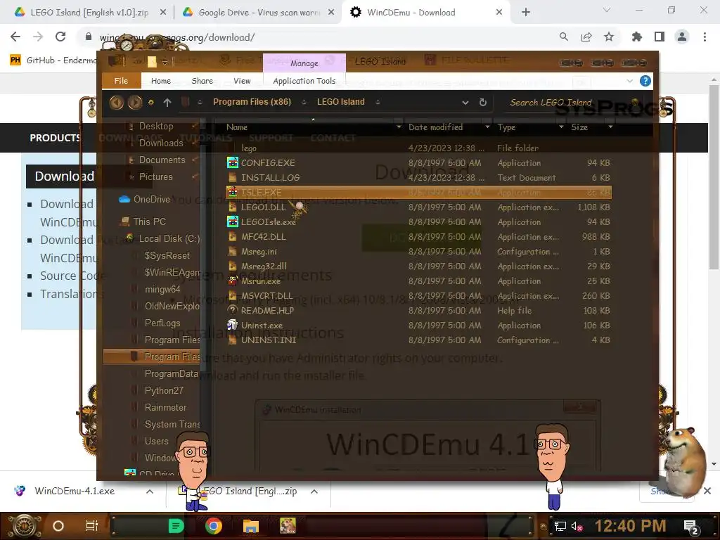The width and height of the screenshot is (720, 540).
Task: Switch to the Share ribbon tab
Action: [x=202, y=81]
